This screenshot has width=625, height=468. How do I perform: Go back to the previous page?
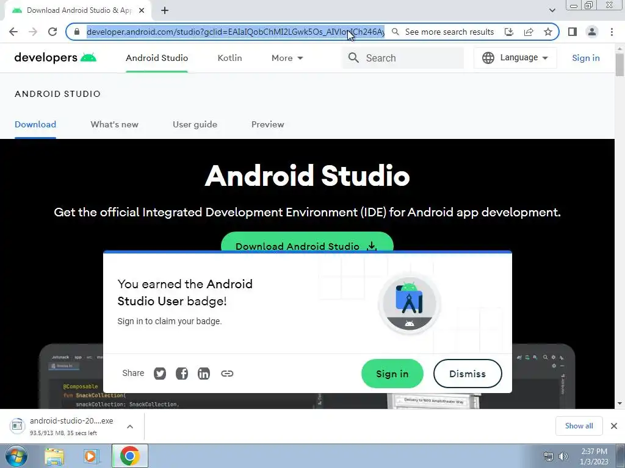tap(13, 32)
